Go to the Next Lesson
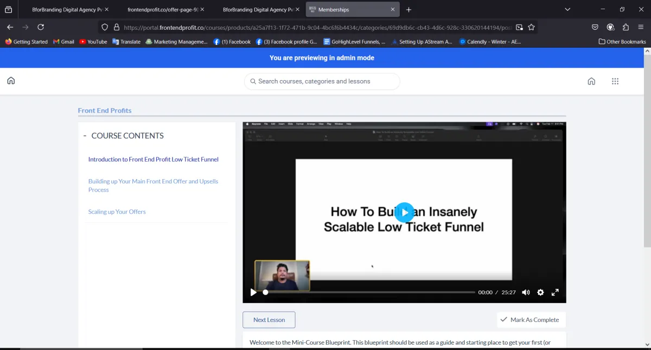The image size is (651, 350). click(x=269, y=320)
